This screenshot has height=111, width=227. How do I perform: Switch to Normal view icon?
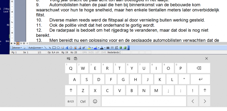pos(11,43)
